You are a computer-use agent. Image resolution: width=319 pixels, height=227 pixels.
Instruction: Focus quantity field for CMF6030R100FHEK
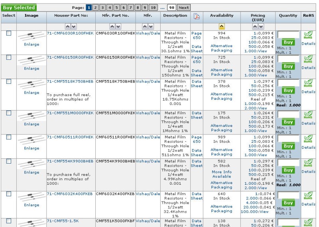click(x=288, y=35)
